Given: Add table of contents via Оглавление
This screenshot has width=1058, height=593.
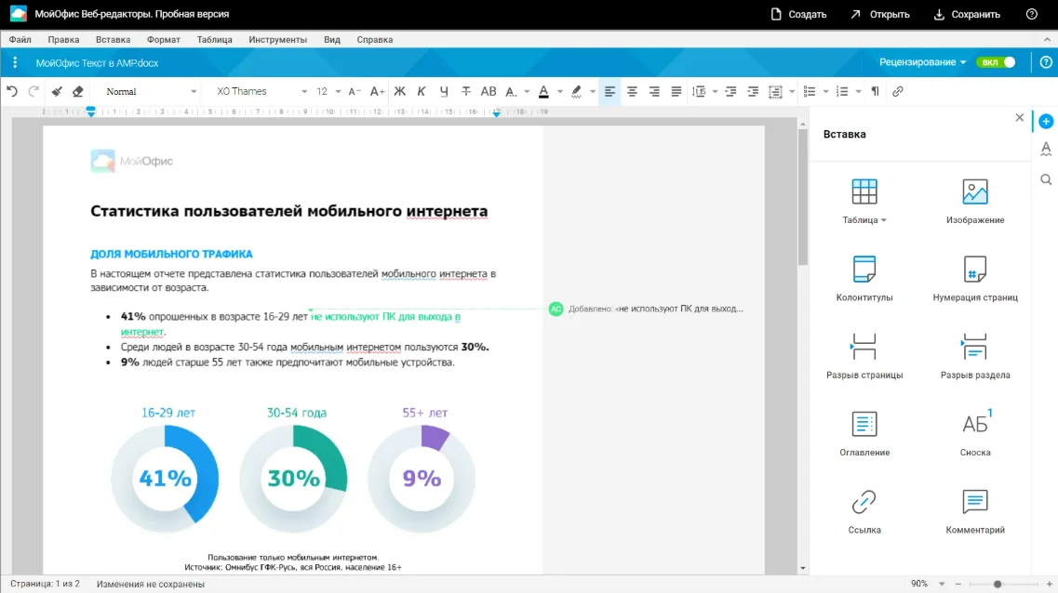Looking at the screenshot, I should [864, 424].
